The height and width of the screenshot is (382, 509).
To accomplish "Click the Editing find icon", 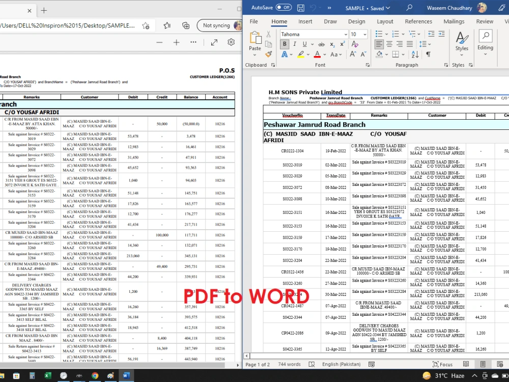I will (x=485, y=36).
